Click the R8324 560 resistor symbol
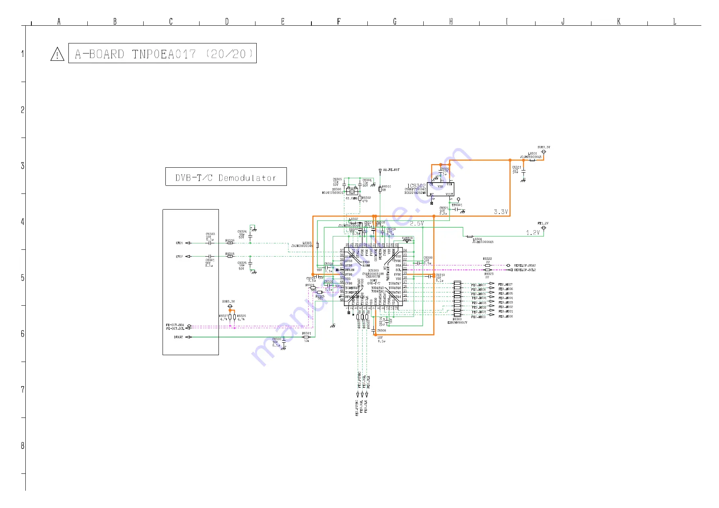719x508 pixels. pos(313,288)
